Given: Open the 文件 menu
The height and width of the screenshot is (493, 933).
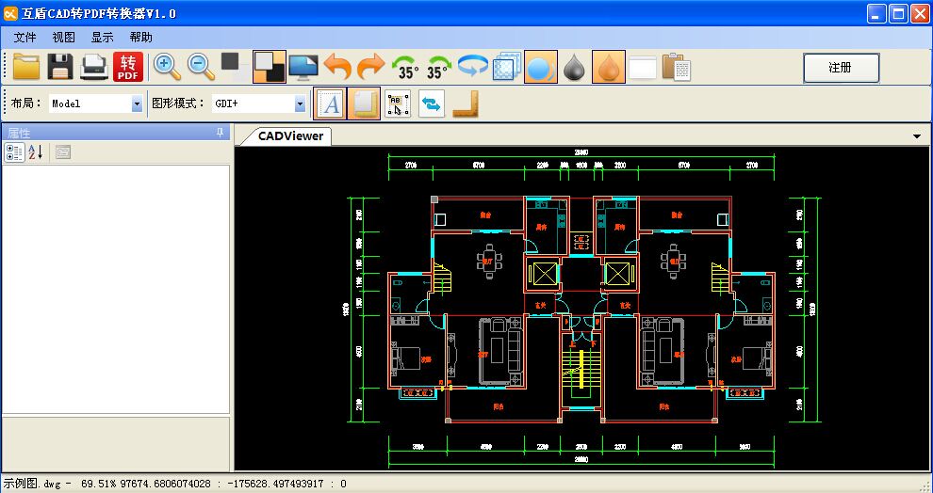Looking at the screenshot, I should [x=25, y=38].
